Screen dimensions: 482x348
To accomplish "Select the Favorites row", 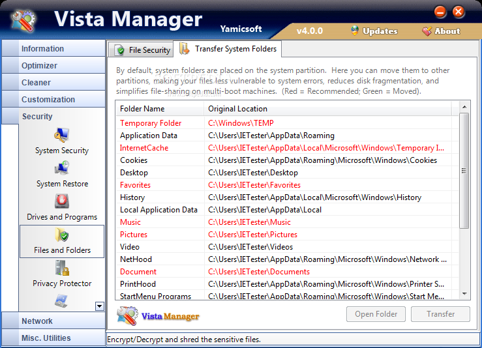I will tap(288, 185).
